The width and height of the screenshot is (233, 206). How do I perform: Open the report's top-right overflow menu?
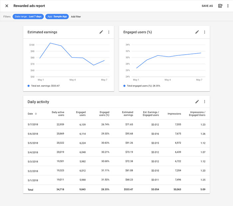[228, 6]
